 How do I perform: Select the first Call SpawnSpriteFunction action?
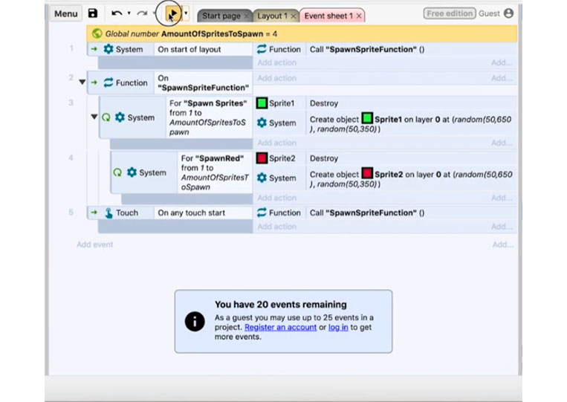(x=367, y=50)
